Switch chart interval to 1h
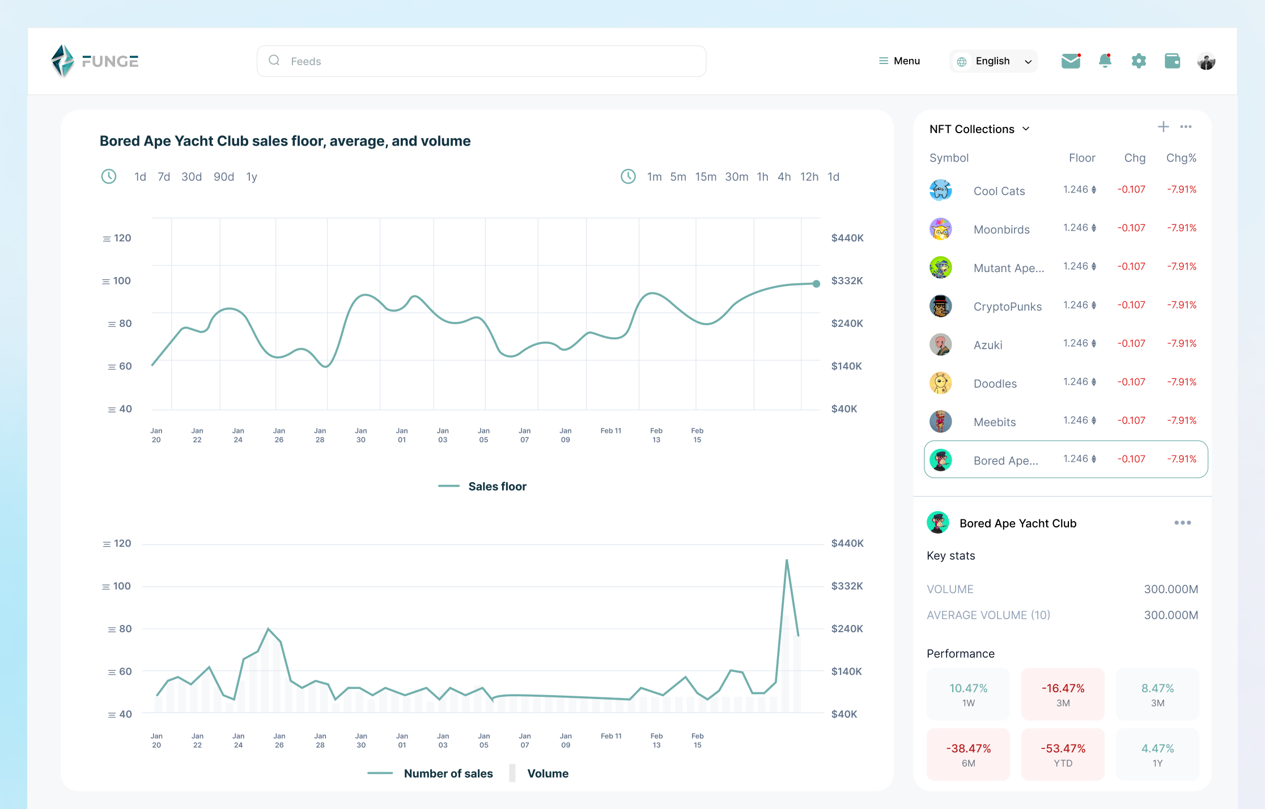1265x809 pixels. [762, 177]
